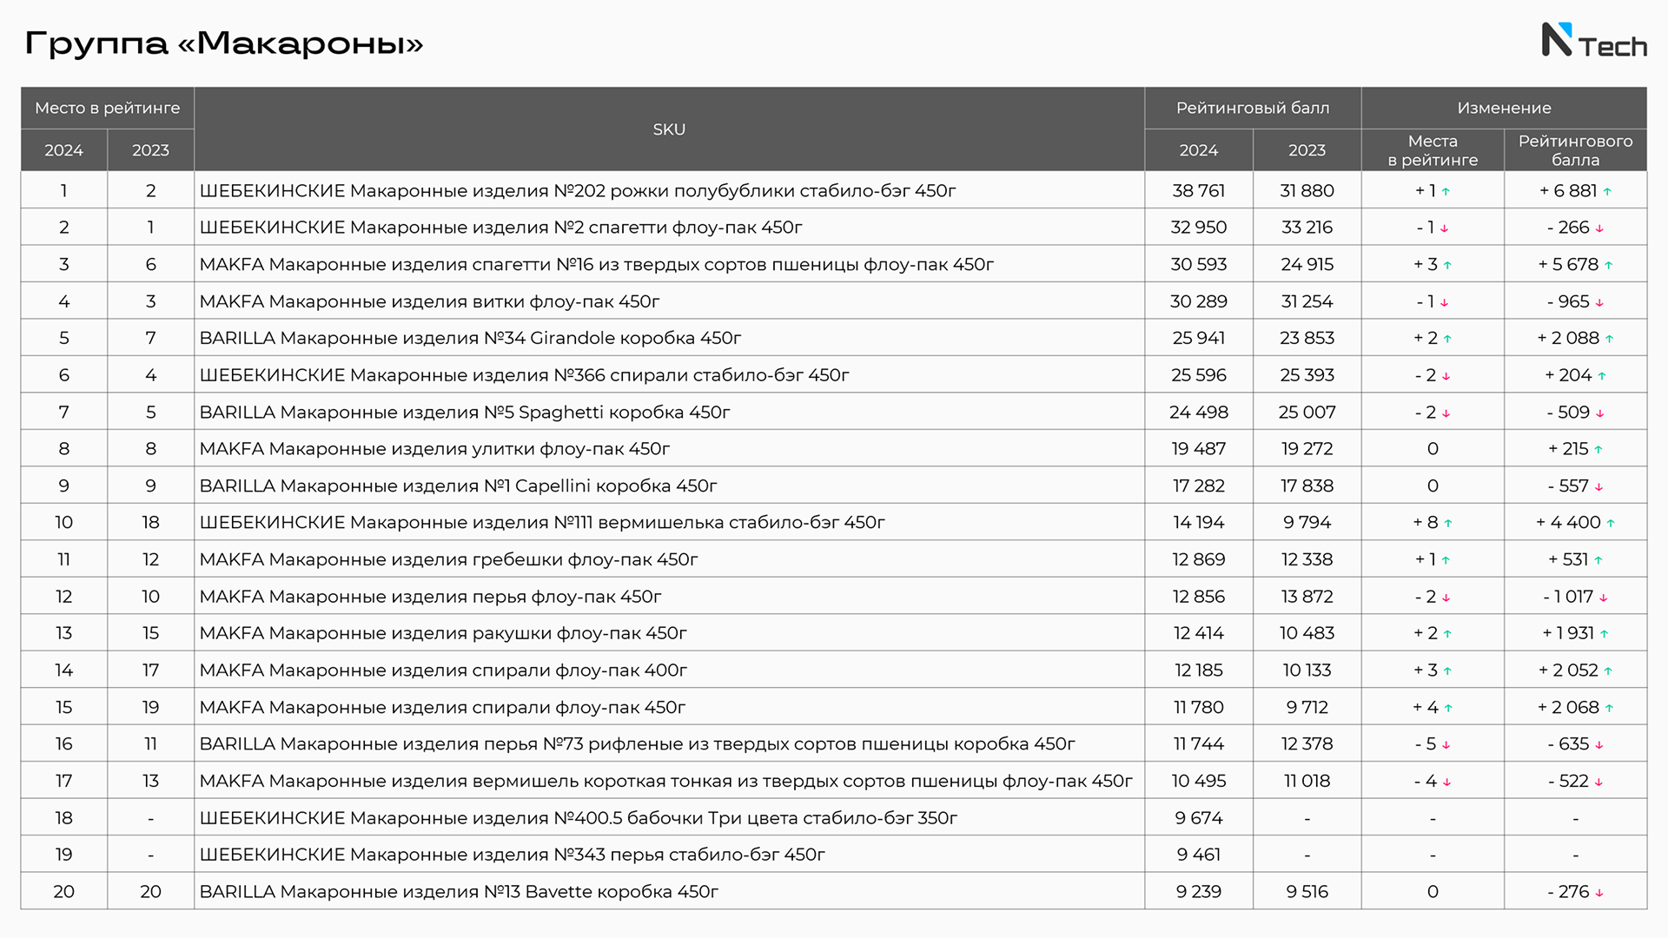This screenshot has width=1668, height=938.
Task: Click the green up arrow next to + 6 881
Action: pyautogui.click(x=1607, y=192)
